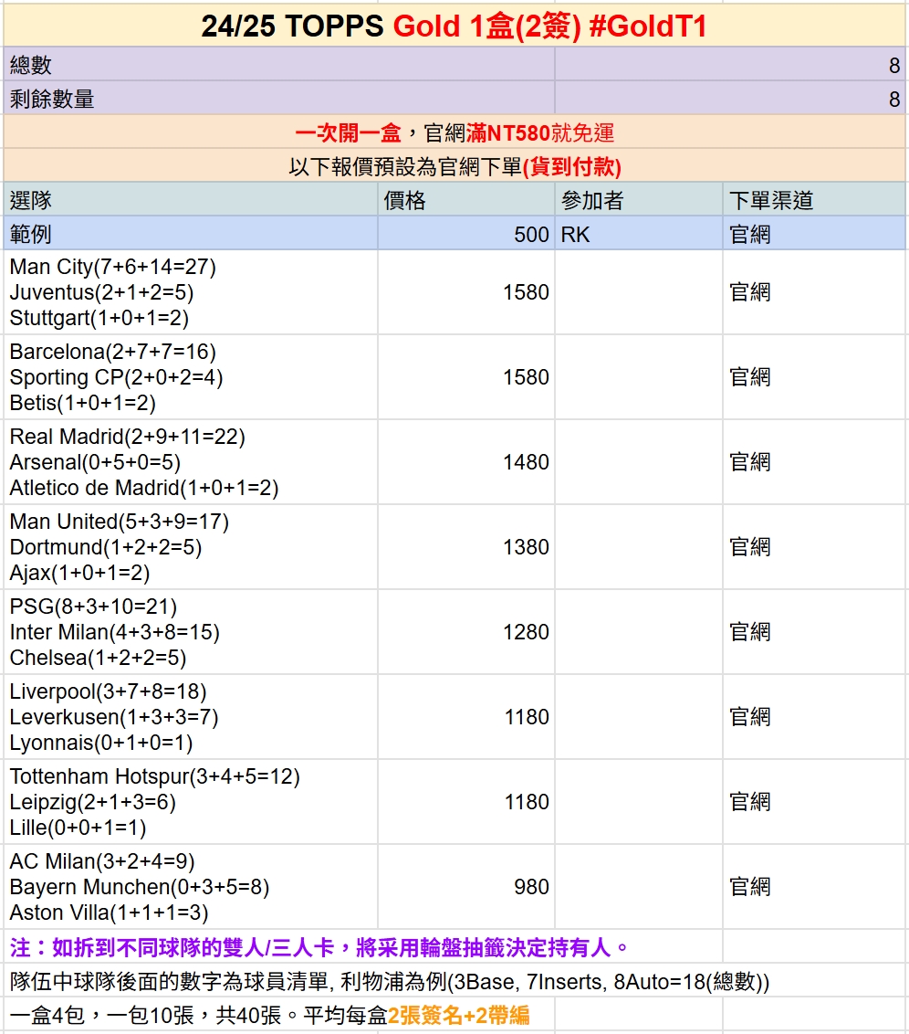Click 官網 in the Man City group row
This screenshot has width=909, height=1034.
[x=814, y=292]
